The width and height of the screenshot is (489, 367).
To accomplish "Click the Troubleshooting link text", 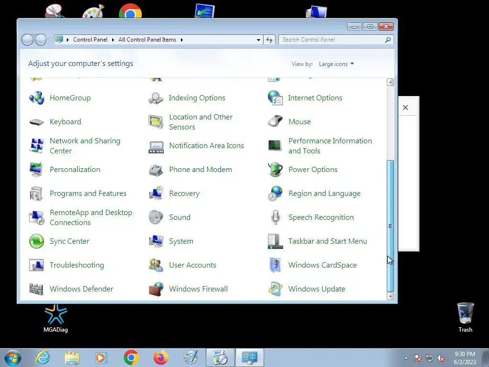I will [77, 265].
